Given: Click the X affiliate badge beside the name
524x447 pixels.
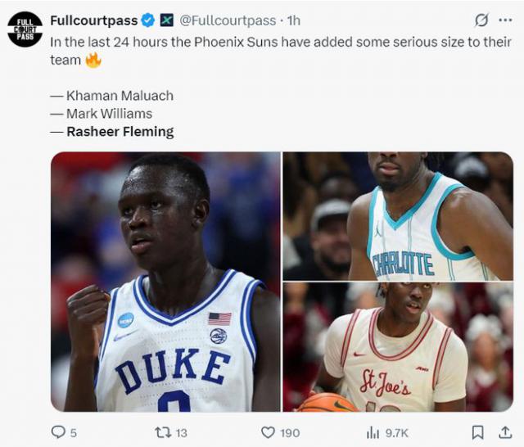Looking at the screenshot, I should pos(167,20).
